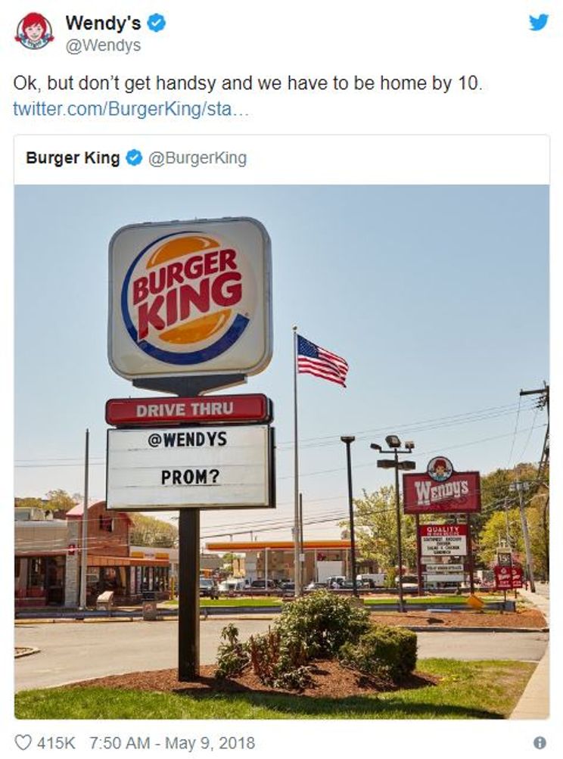The height and width of the screenshot is (759, 563).
Task: Click the "Ok, but don't get handsy" tweet text
Action: [247, 83]
